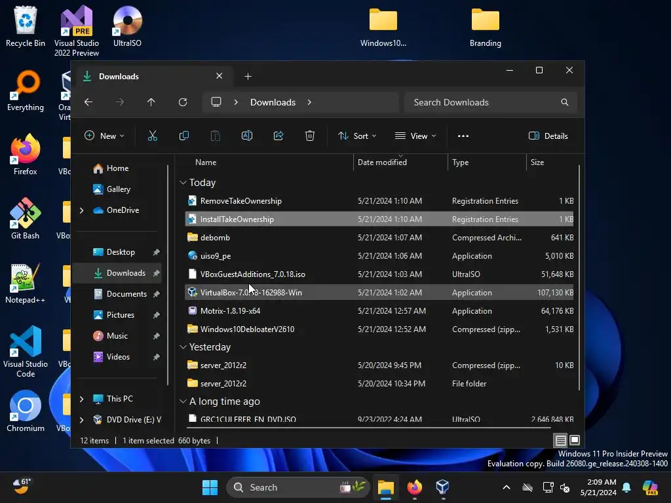Open the Sort dropdown menu
Image resolution: width=671 pixels, height=503 pixels.
[357, 136]
